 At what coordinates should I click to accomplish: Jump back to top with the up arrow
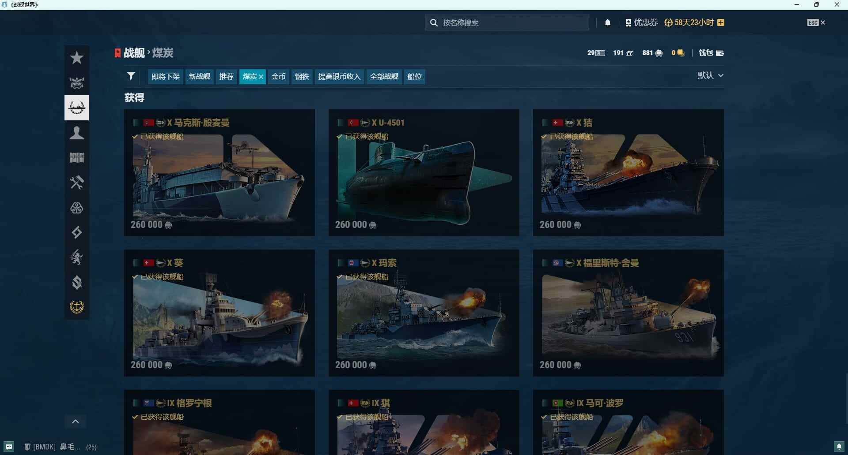click(x=76, y=421)
